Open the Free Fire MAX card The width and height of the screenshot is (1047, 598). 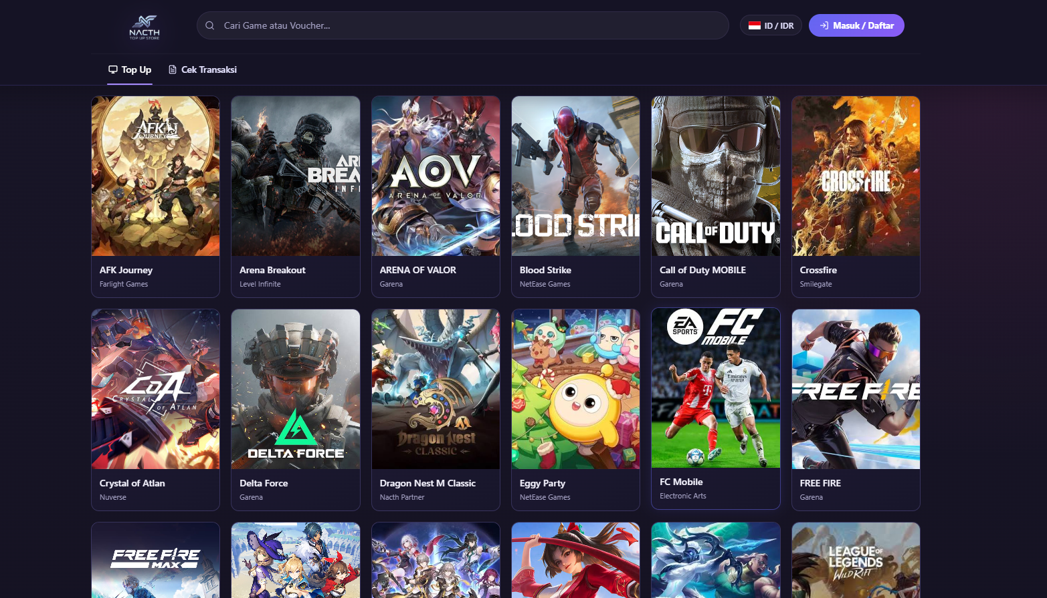(x=155, y=560)
